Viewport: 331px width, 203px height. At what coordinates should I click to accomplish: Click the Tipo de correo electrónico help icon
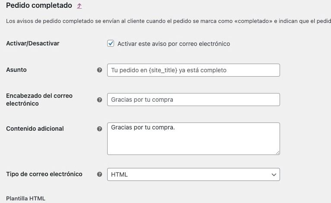pyautogui.click(x=99, y=174)
